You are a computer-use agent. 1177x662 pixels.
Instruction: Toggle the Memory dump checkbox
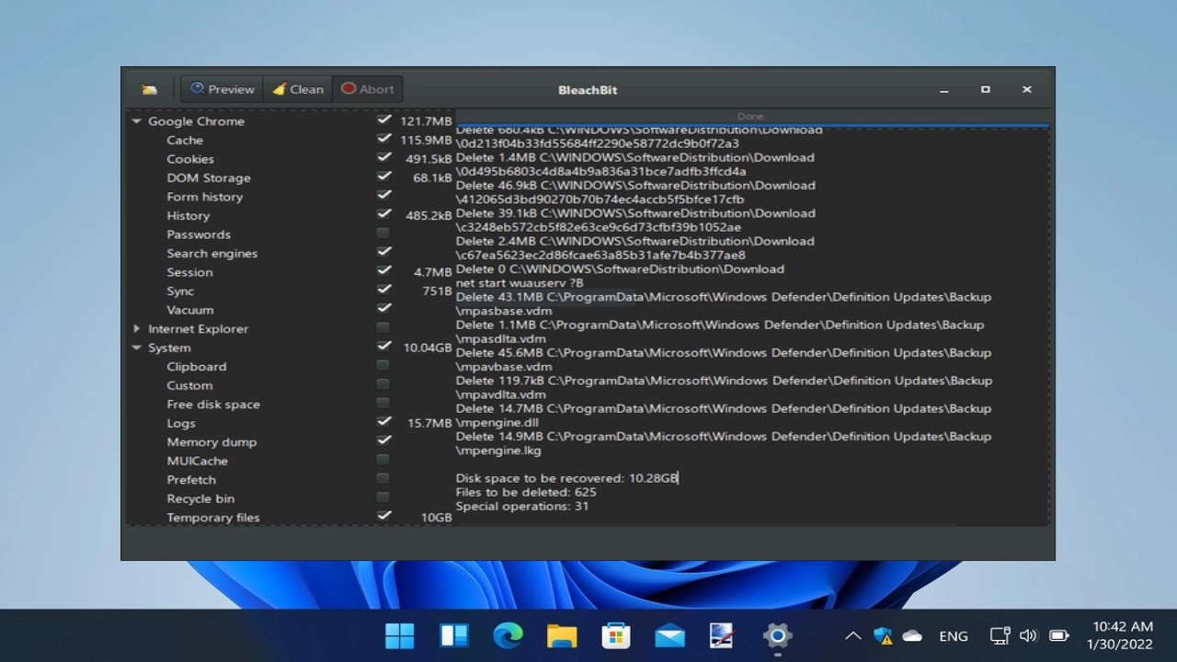tap(383, 440)
